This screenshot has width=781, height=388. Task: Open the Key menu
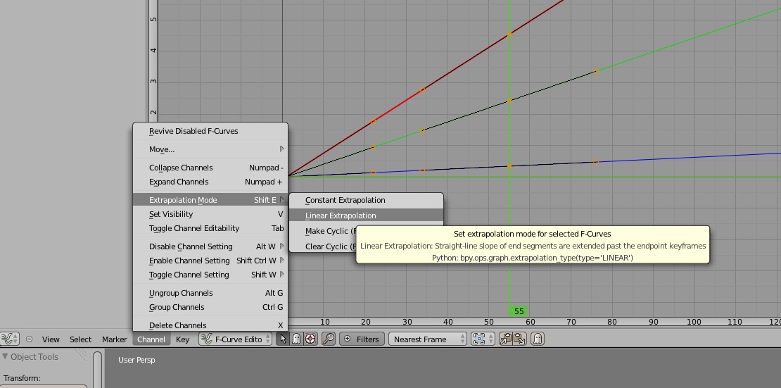coord(182,339)
